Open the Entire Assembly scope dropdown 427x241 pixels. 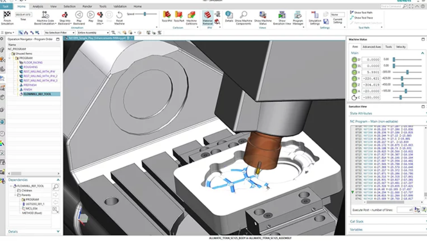(x=93, y=33)
